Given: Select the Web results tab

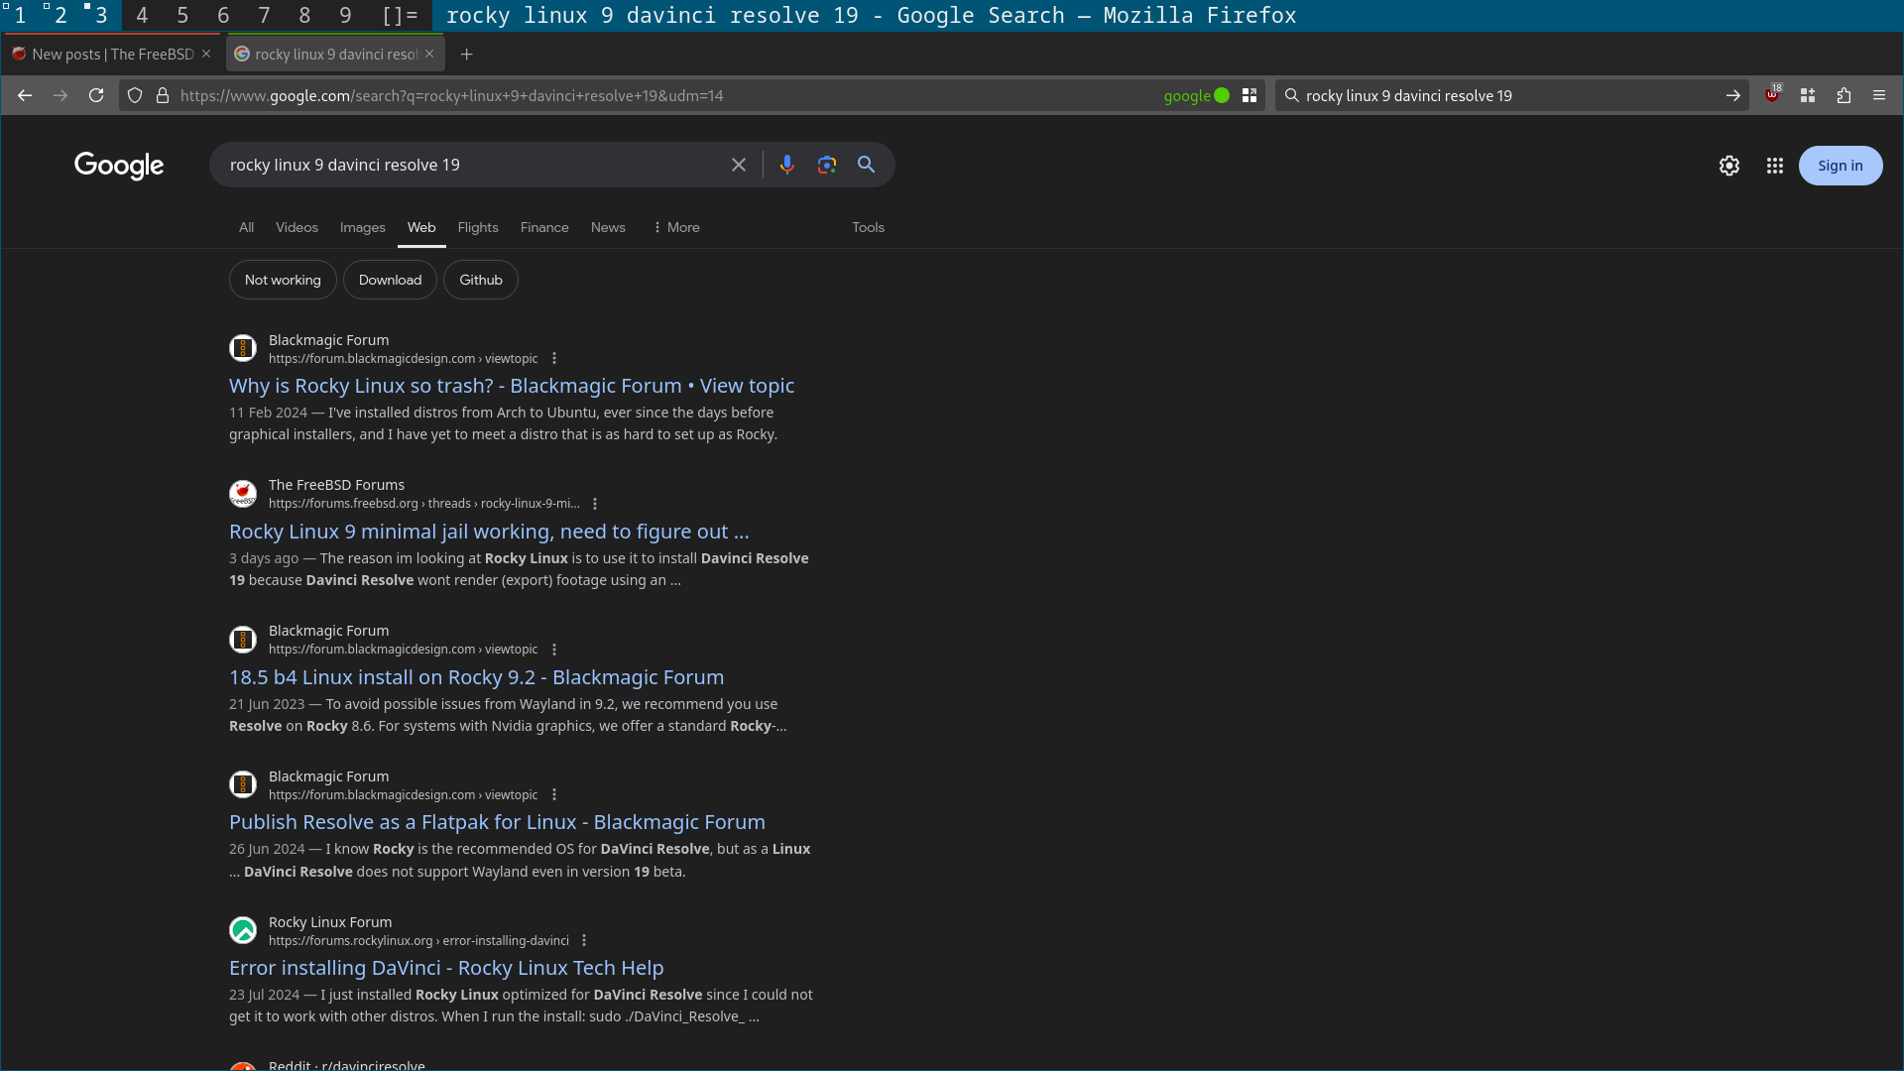Looking at the screenshot, I should pos(421,227).
